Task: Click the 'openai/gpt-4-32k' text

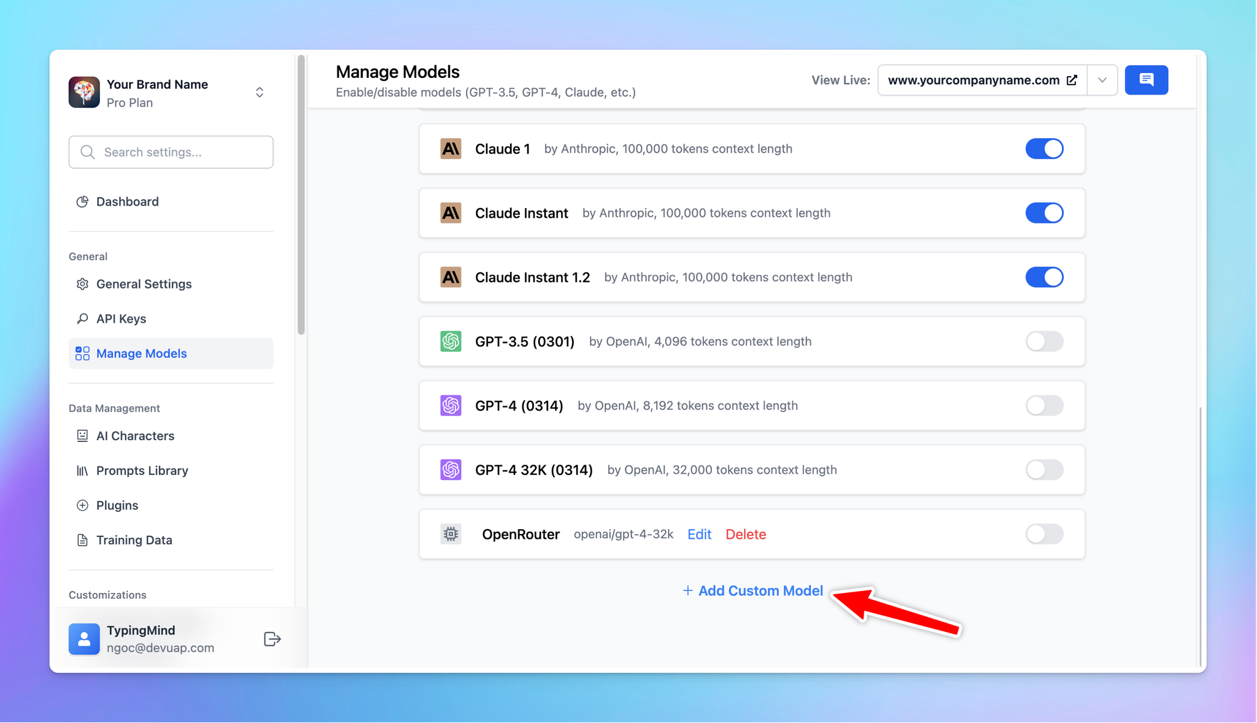Action: coord(624,535)
